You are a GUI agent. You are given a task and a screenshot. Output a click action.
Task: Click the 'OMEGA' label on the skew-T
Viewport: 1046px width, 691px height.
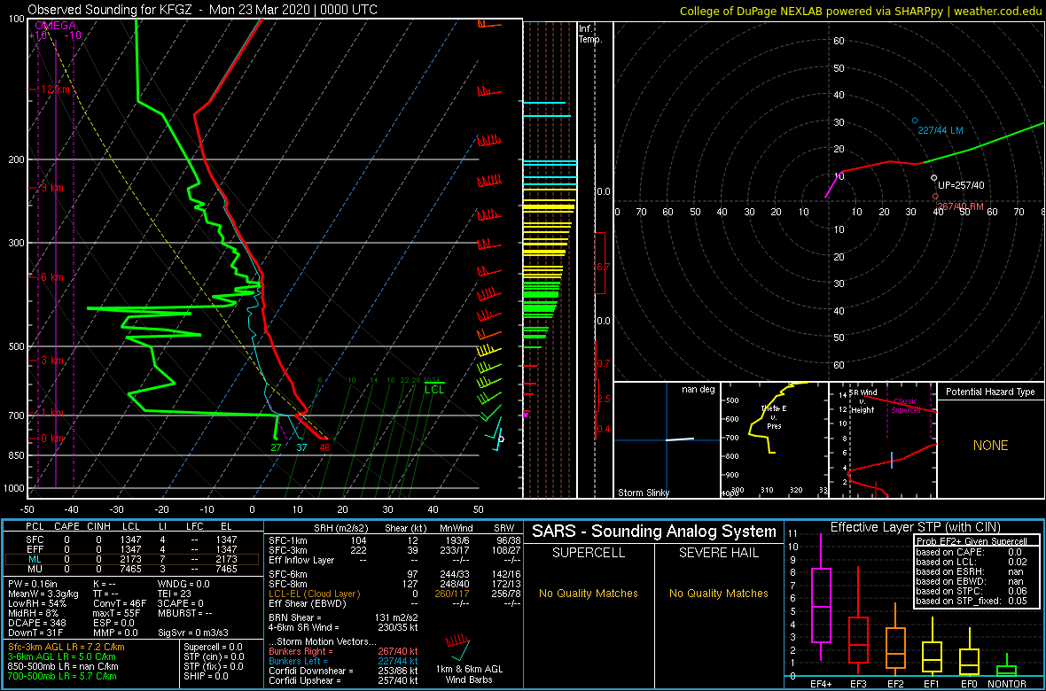pos(55,26)
